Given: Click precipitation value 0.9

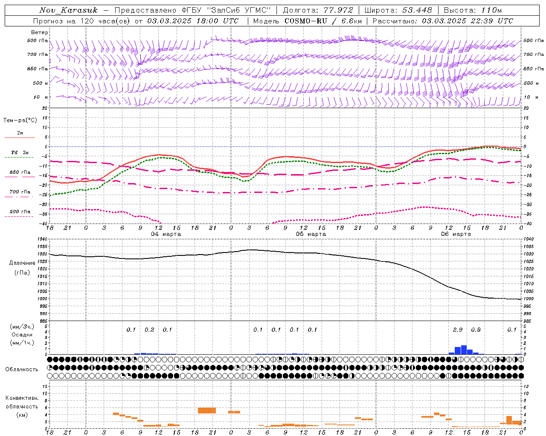Looking at the screenshot, I should [476, 330].
